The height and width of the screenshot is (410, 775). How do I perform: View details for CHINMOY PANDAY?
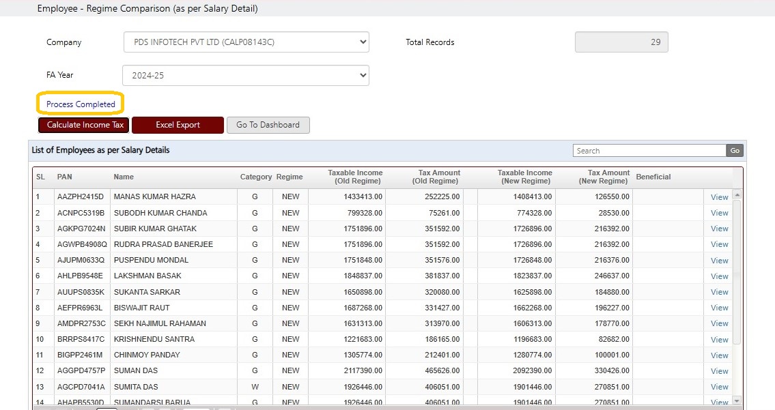point(719,355)
